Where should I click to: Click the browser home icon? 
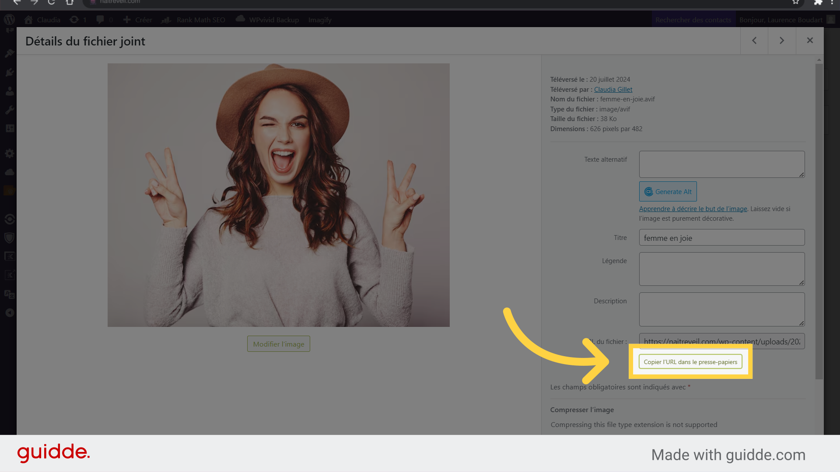[x=70, y=2]
